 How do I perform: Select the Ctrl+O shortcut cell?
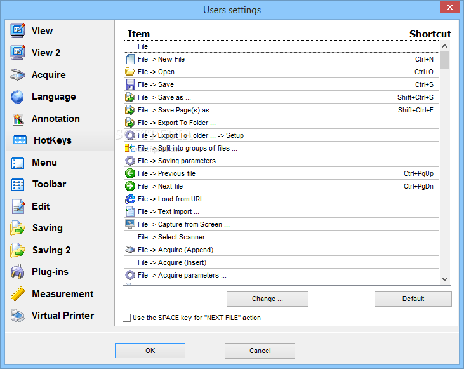coord(424,72)
